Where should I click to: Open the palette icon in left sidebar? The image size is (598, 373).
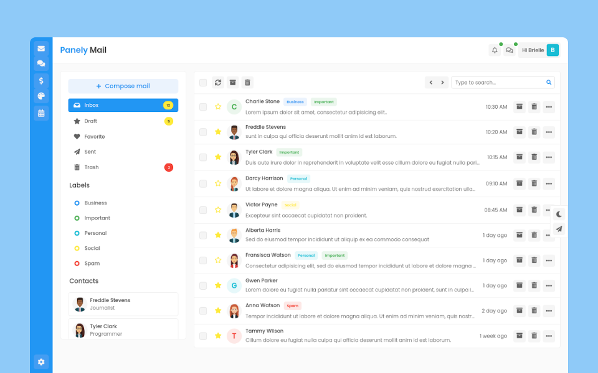(x=41, y=96)
